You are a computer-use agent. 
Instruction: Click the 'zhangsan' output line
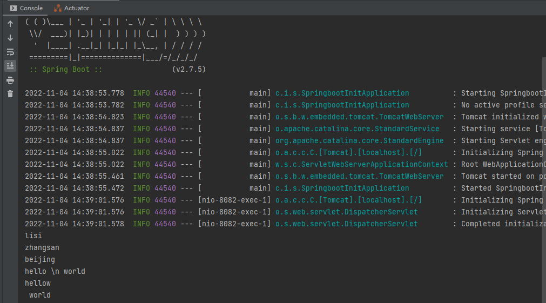[42, 247]
